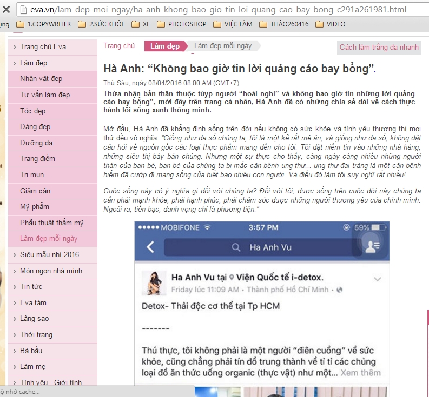The height and width of the screenshot is (397, 429).
Task: Select Làm đẹp mỗi ngày in sidebar
Action: click(53, 239)
